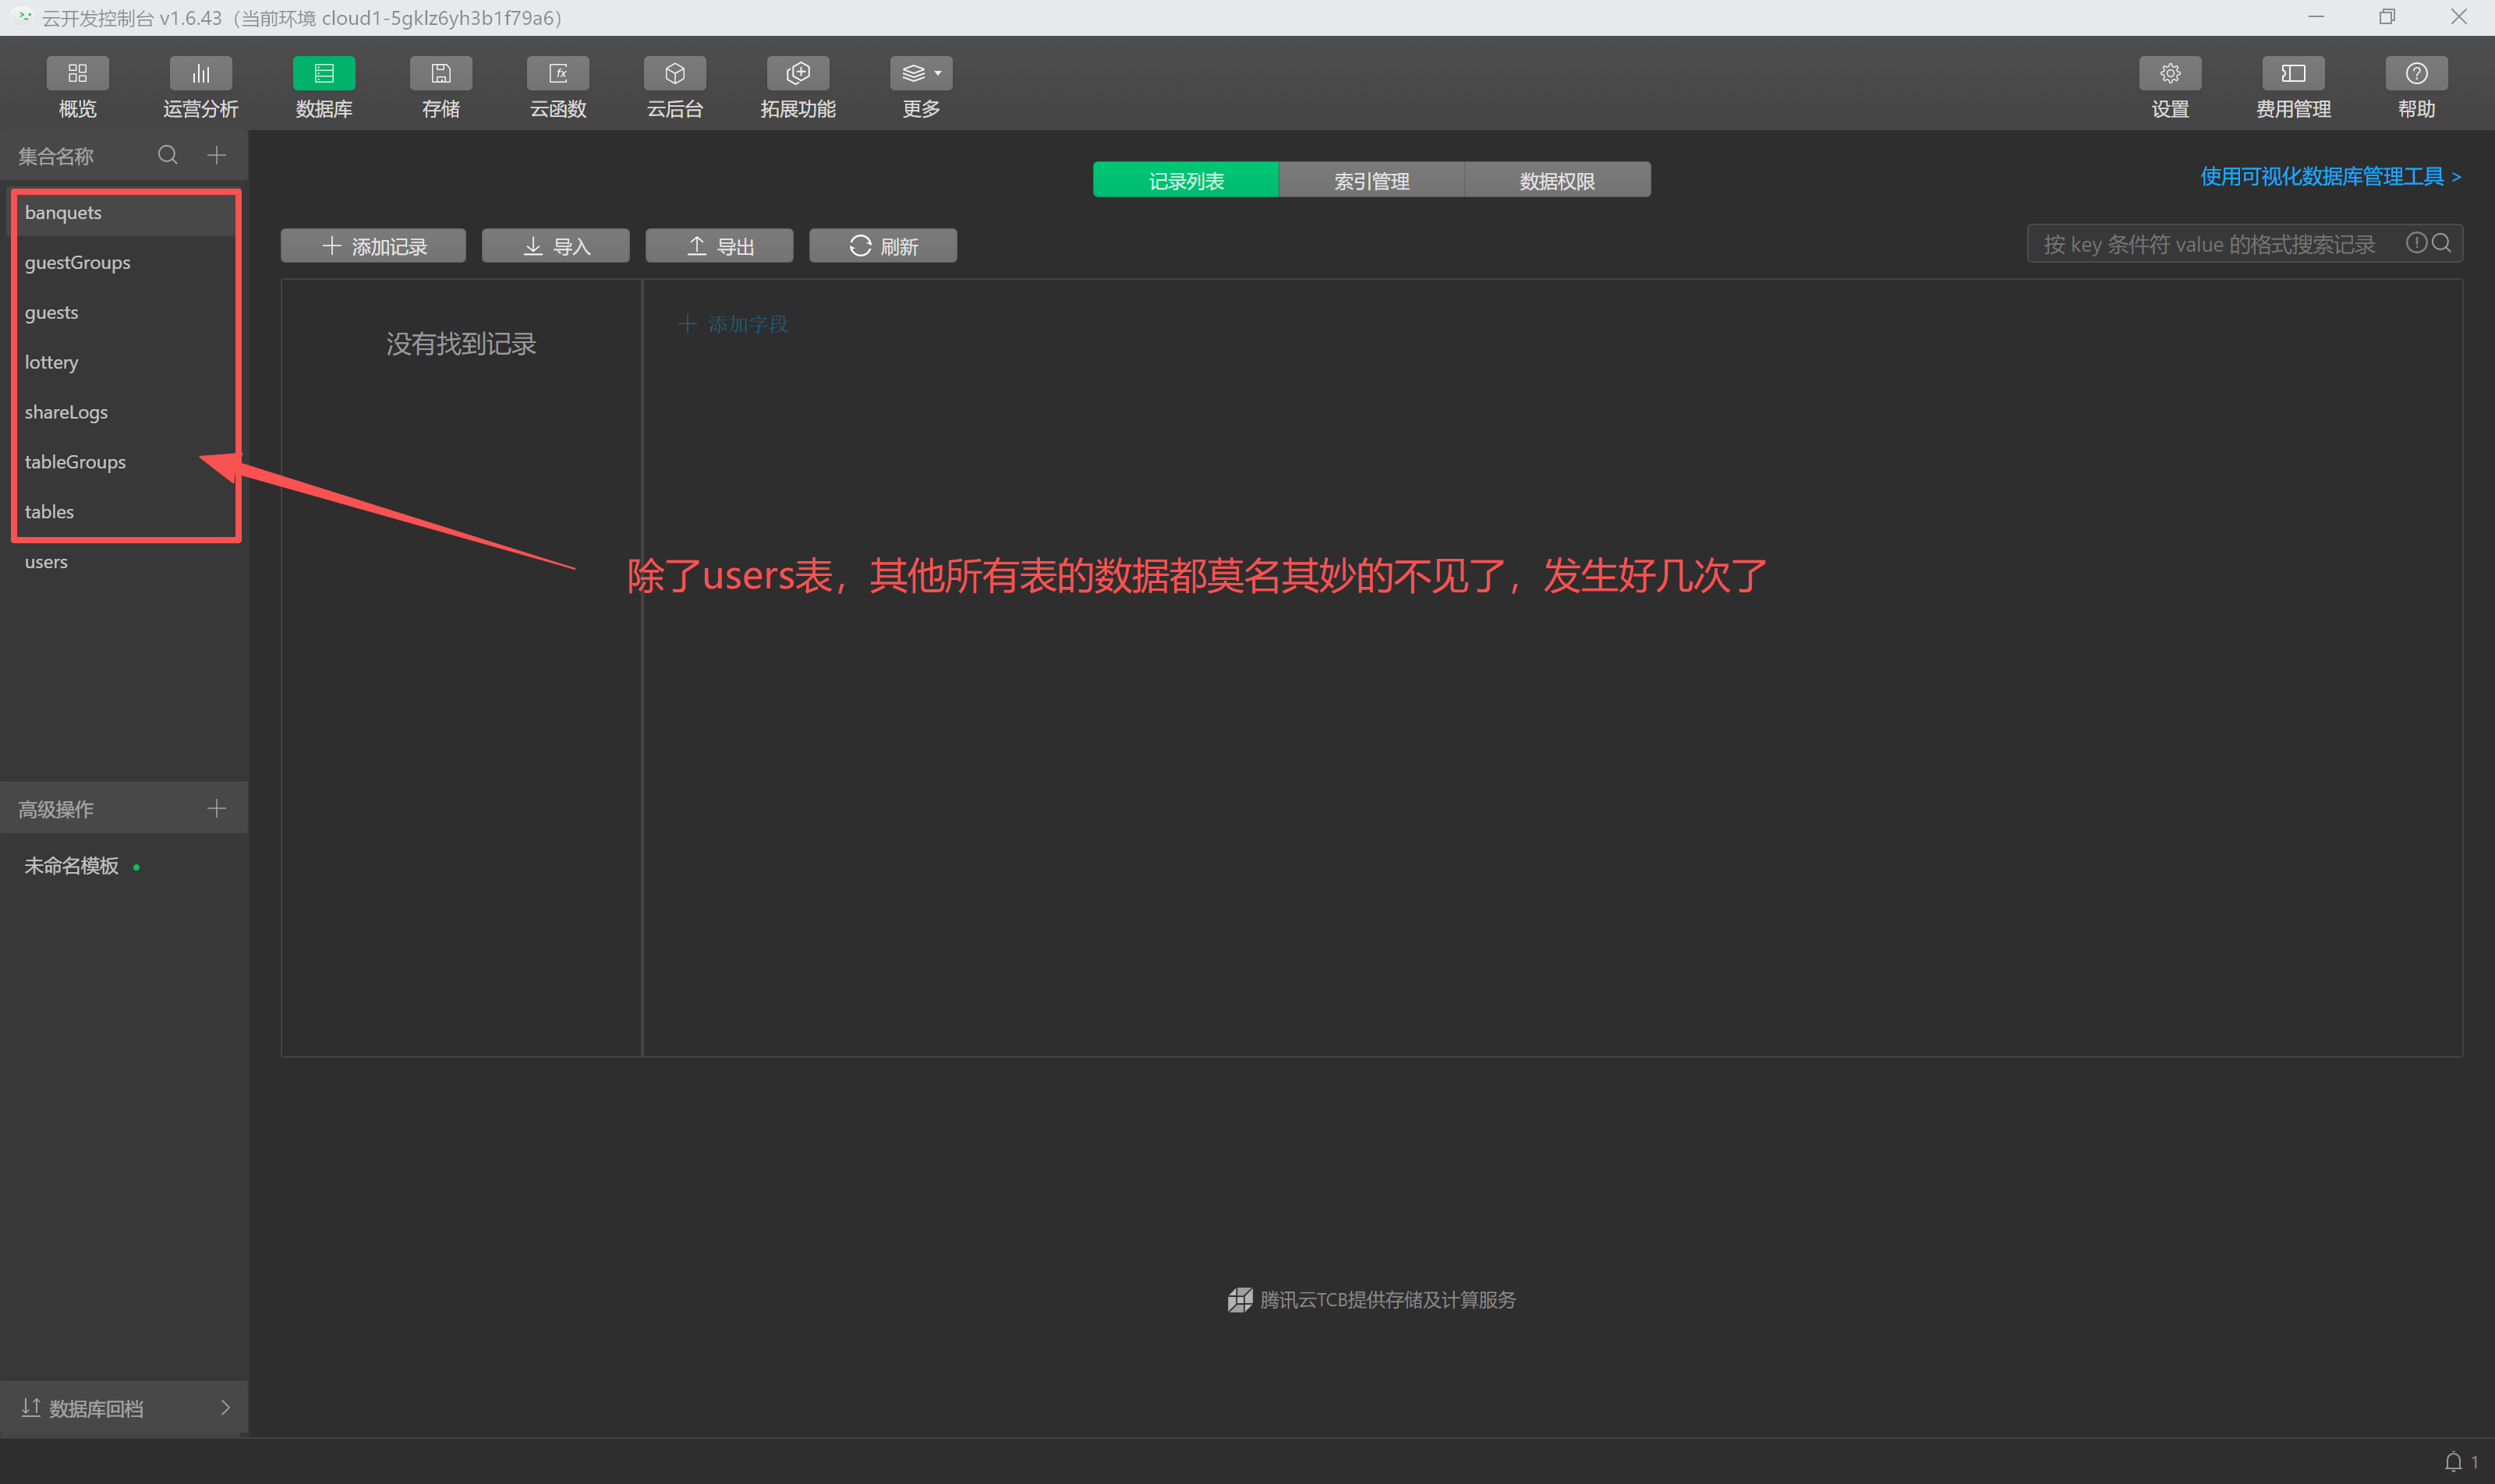This screenshot has height=1484, width=2495.
Task: Select the users collection
Action: (47, 561)
